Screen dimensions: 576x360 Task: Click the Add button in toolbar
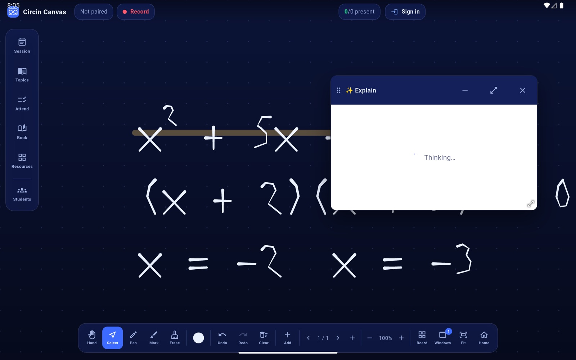coord(287,338)
